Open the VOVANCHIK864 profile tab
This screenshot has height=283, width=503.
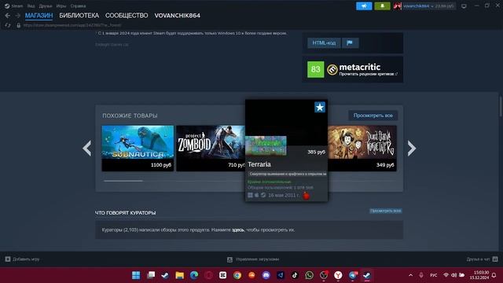178,16
